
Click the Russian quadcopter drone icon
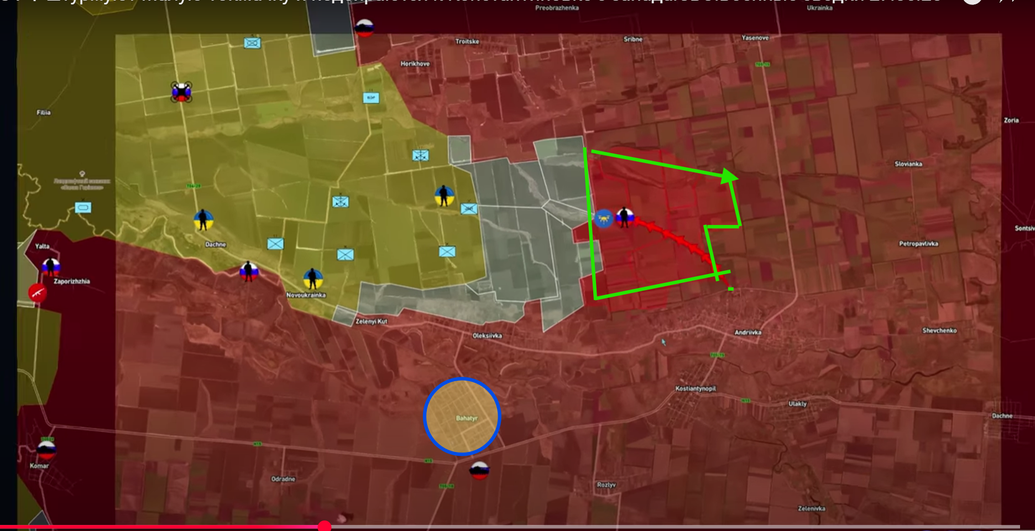pos(181,92)
